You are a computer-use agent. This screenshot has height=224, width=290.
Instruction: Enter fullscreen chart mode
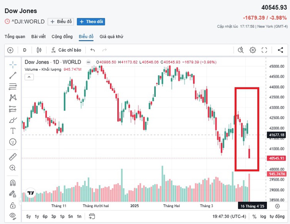(x=264, y=50)
